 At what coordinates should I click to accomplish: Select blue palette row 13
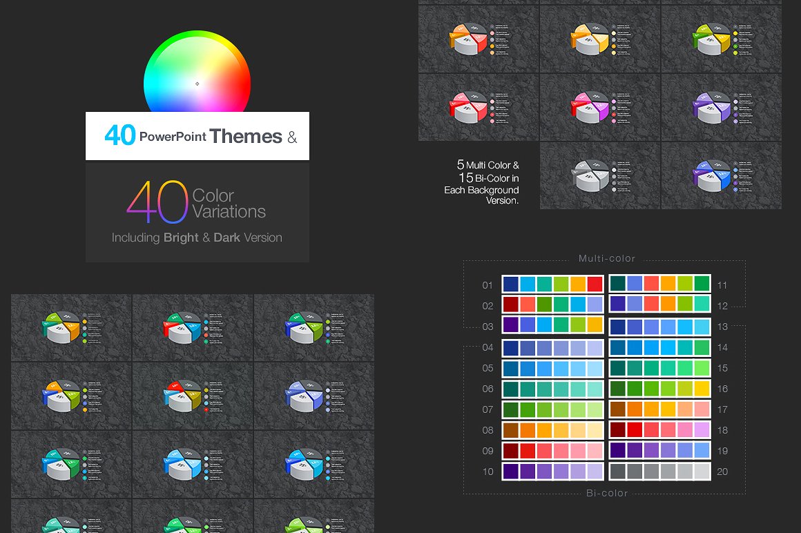click(659, 327)
